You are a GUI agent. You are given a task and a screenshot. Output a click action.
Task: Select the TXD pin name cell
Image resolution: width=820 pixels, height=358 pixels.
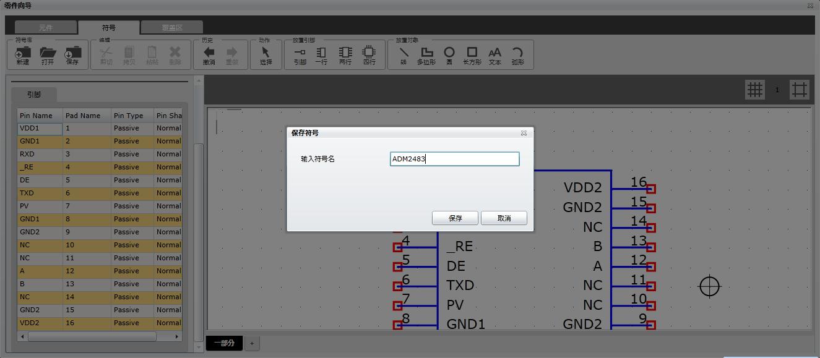coord(40,194)
